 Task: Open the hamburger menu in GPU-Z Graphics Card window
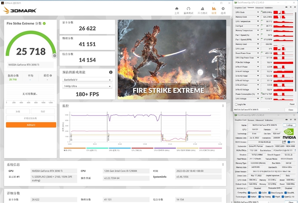coord(295,120)
